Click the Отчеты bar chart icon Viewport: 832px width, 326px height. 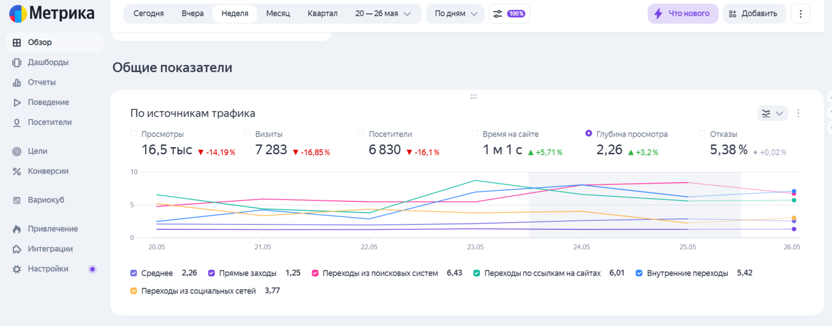[x=17, y=83]
